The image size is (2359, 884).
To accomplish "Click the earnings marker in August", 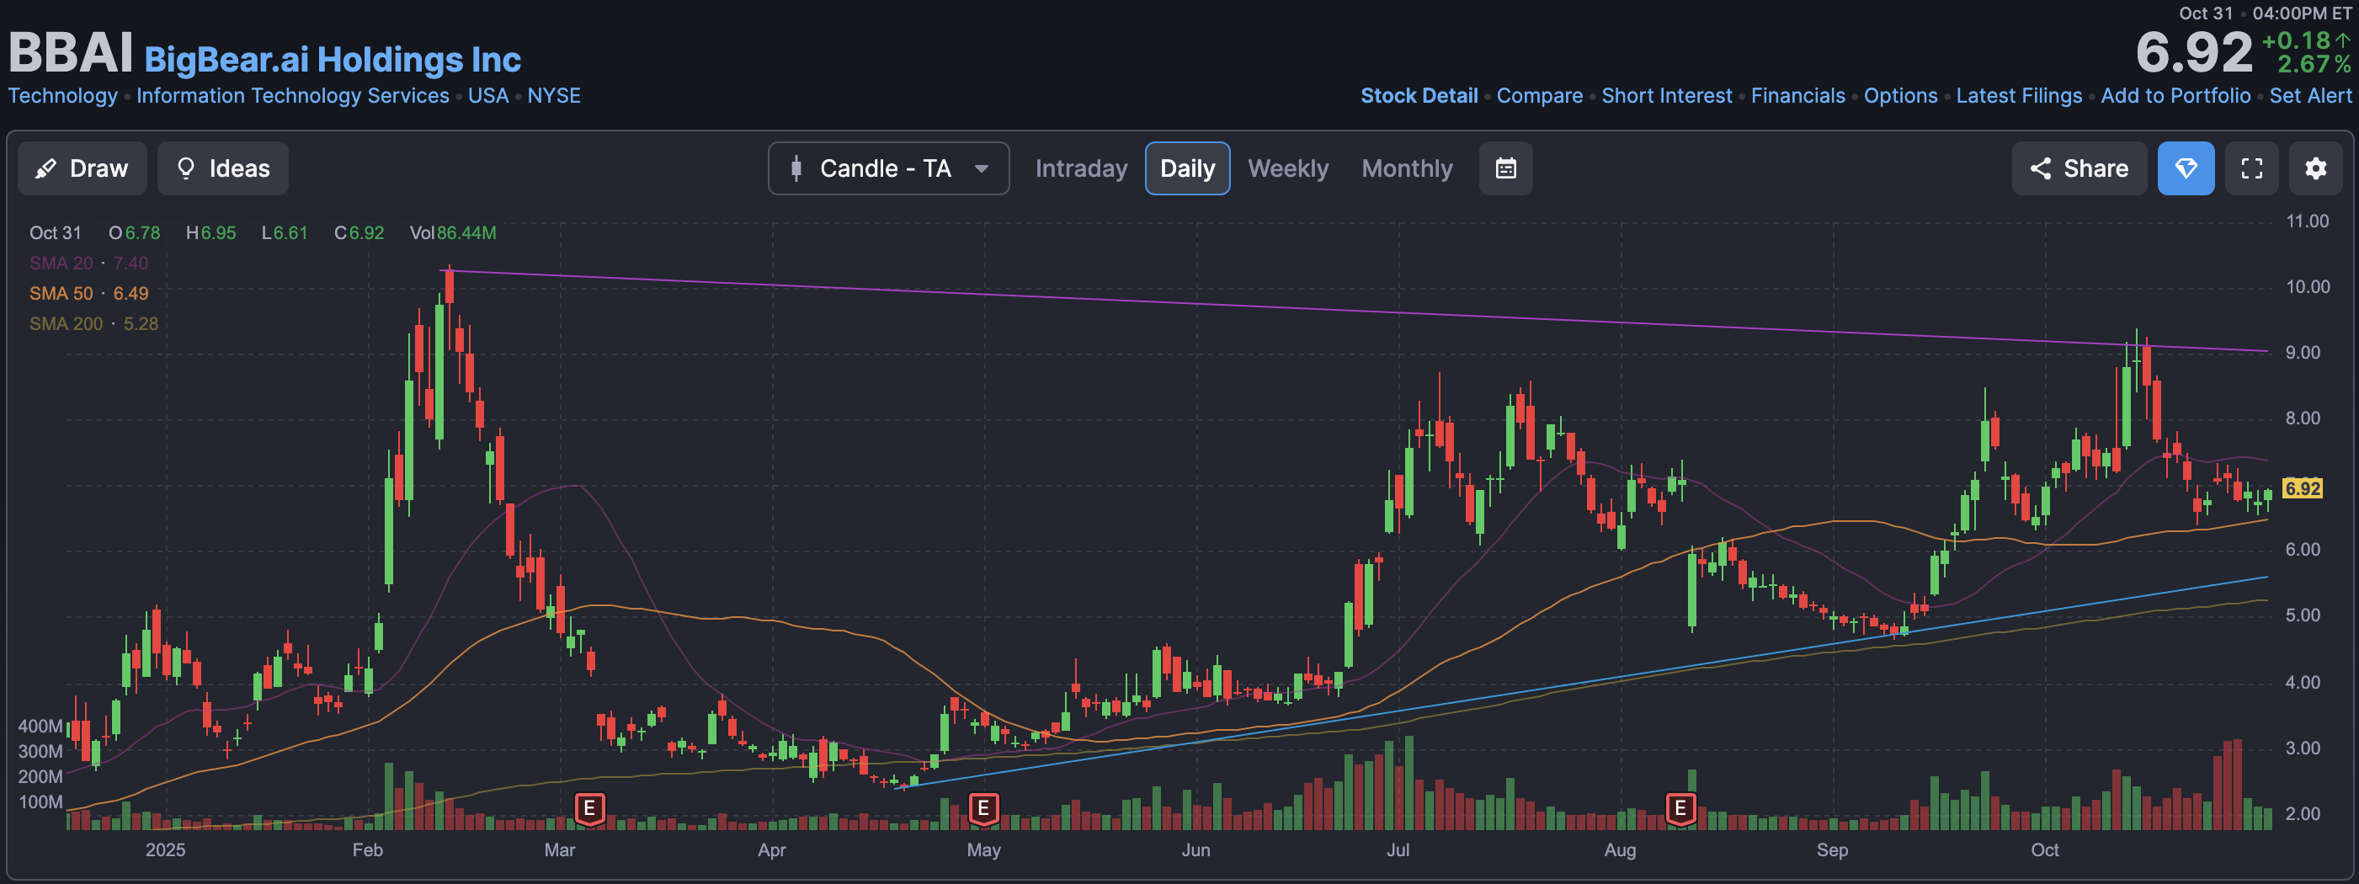I will point(1680,809).
